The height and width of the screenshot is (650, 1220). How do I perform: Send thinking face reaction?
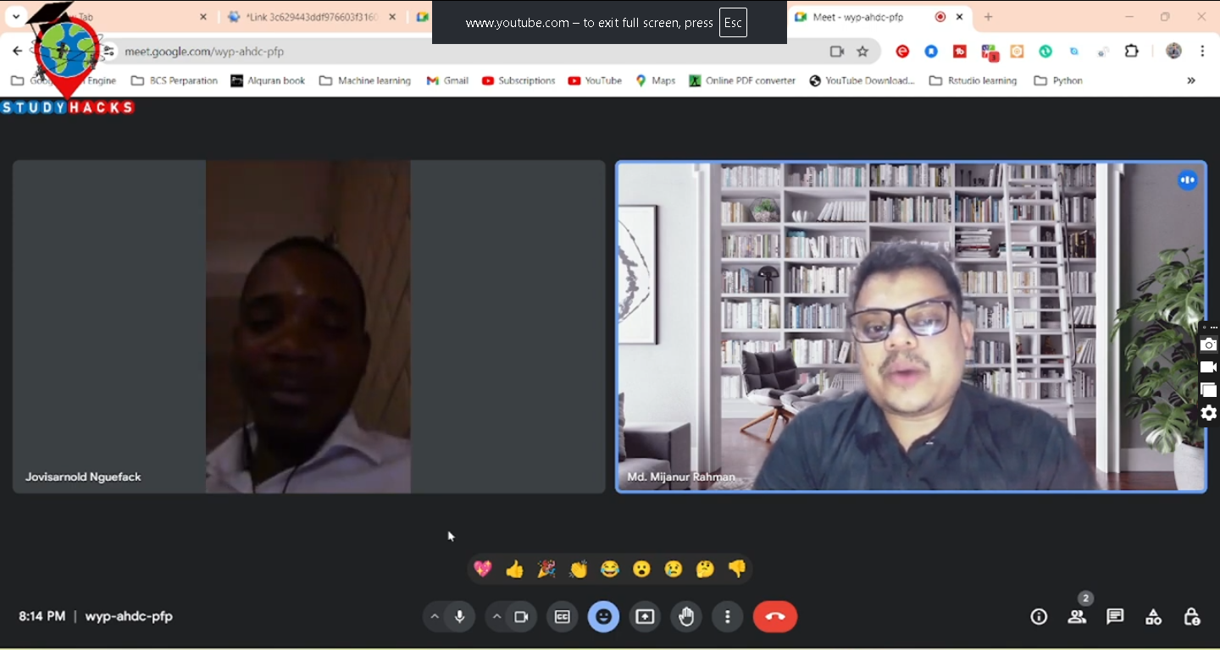[x=705, y=569]
